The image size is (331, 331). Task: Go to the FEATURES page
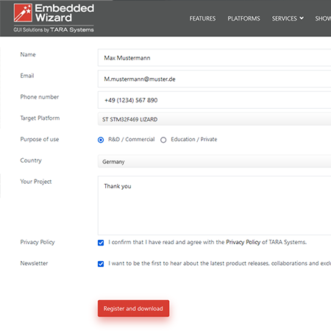click(x=202, y=18)
